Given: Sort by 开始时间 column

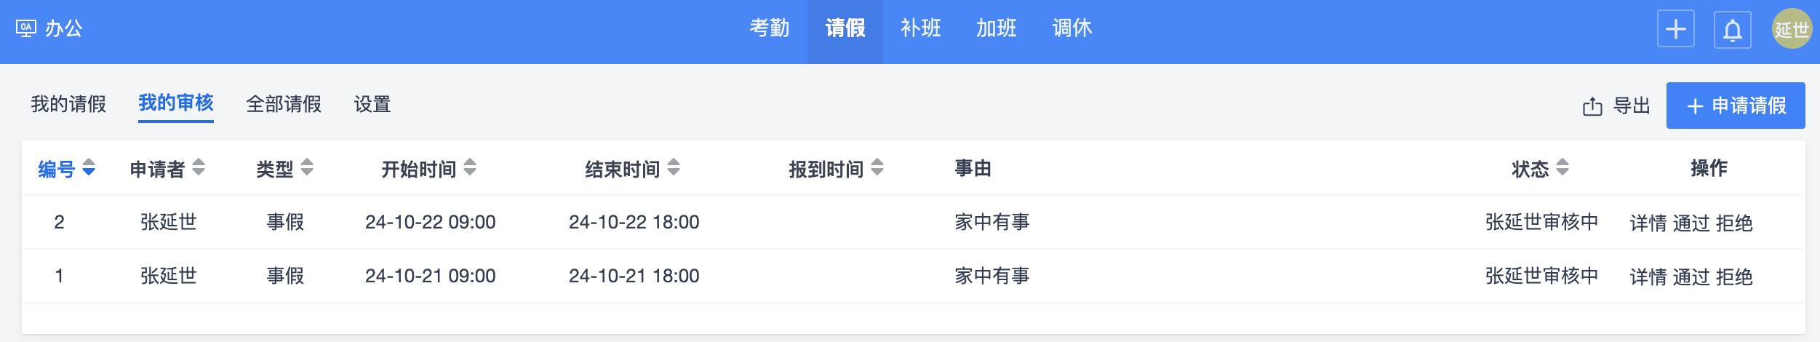Looking at the screenshot, I should 470,168.
